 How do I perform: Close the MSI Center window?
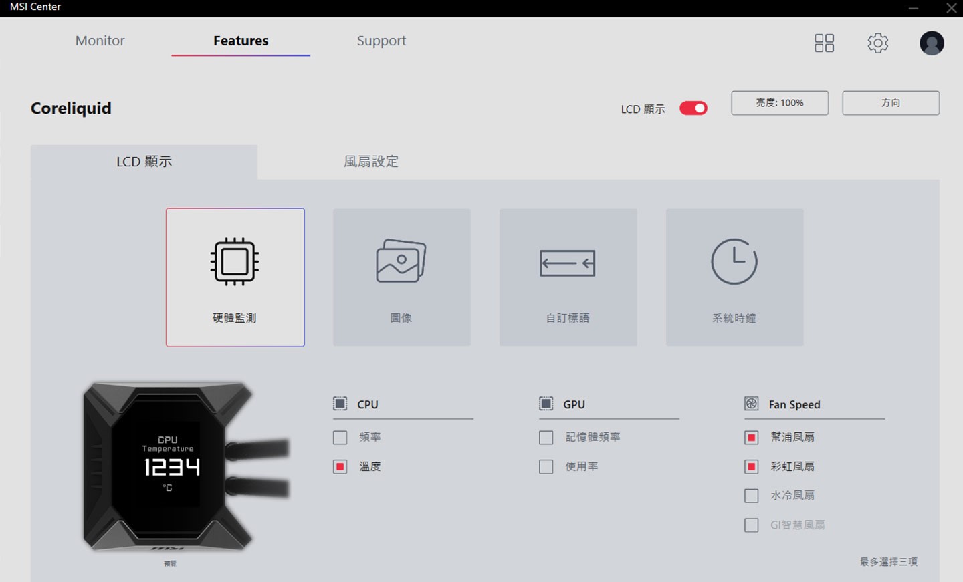(x=952, y=8)
